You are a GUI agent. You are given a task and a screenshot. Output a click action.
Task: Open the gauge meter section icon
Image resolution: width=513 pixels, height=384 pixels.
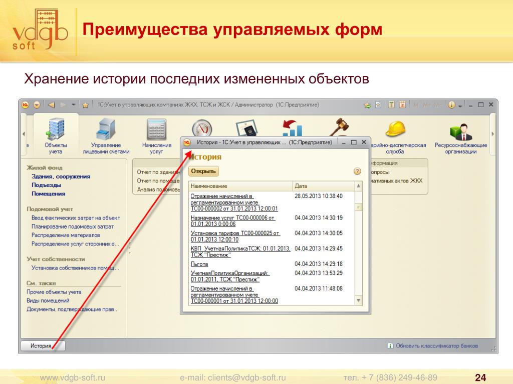(202, 128)
